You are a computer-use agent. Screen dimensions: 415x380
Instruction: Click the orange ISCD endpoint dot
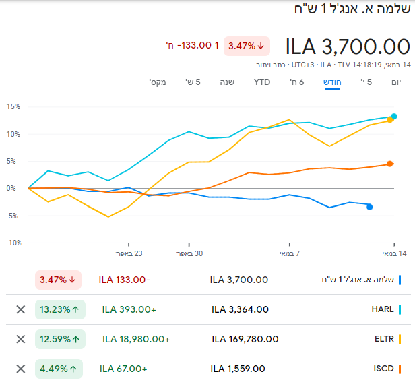[389, 164]
